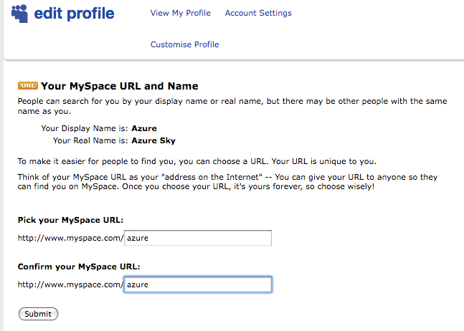The height and width of the screenshot is (331, 464).
Task: Click the 'To make it easier' sentence
Action: pyautogui.click(x=197, y=161)
